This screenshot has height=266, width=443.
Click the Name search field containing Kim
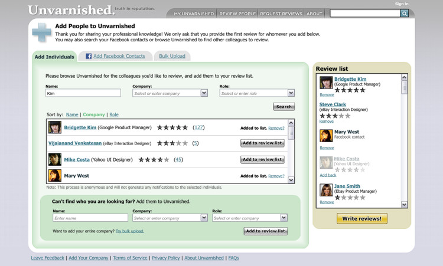coord(83,93)
